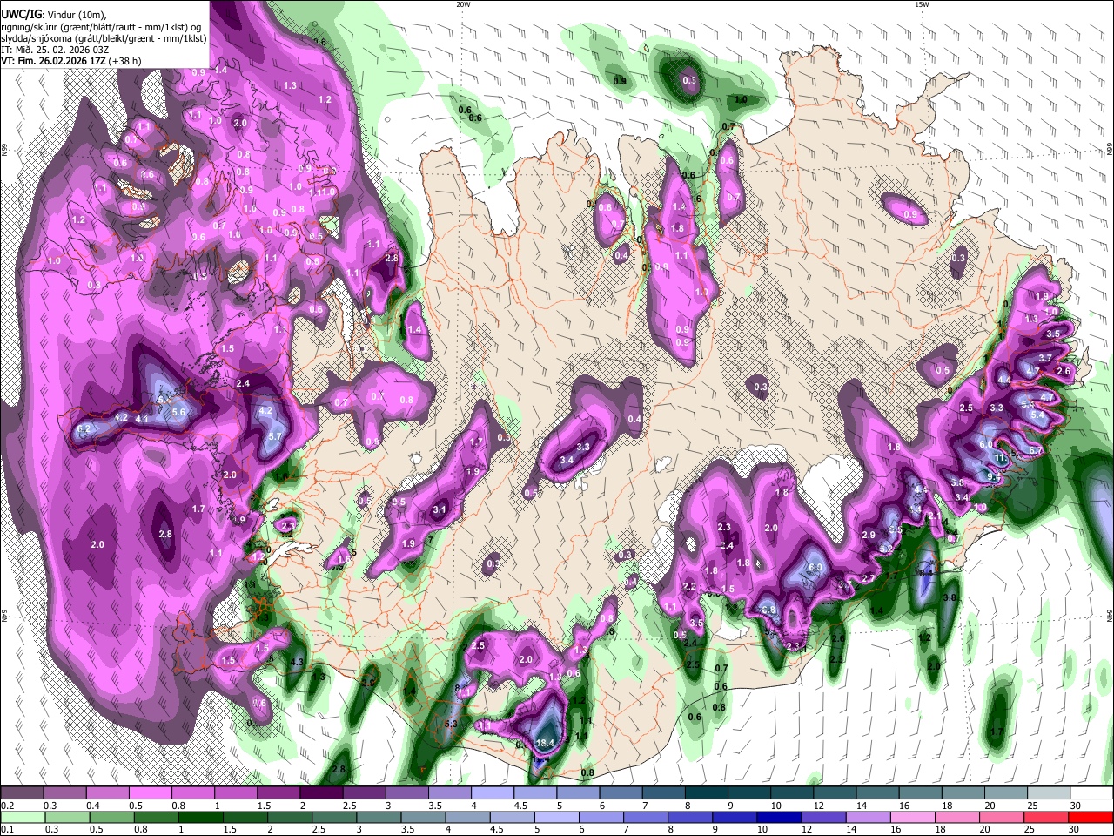Click the 4.1 snowfall value
This screenshot has width=1114, height=836.
142,420
